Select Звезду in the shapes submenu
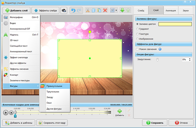196x128 pixels. click(x=55, y=97)
